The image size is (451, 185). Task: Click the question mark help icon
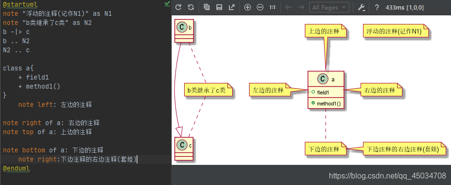pos(377,8)
